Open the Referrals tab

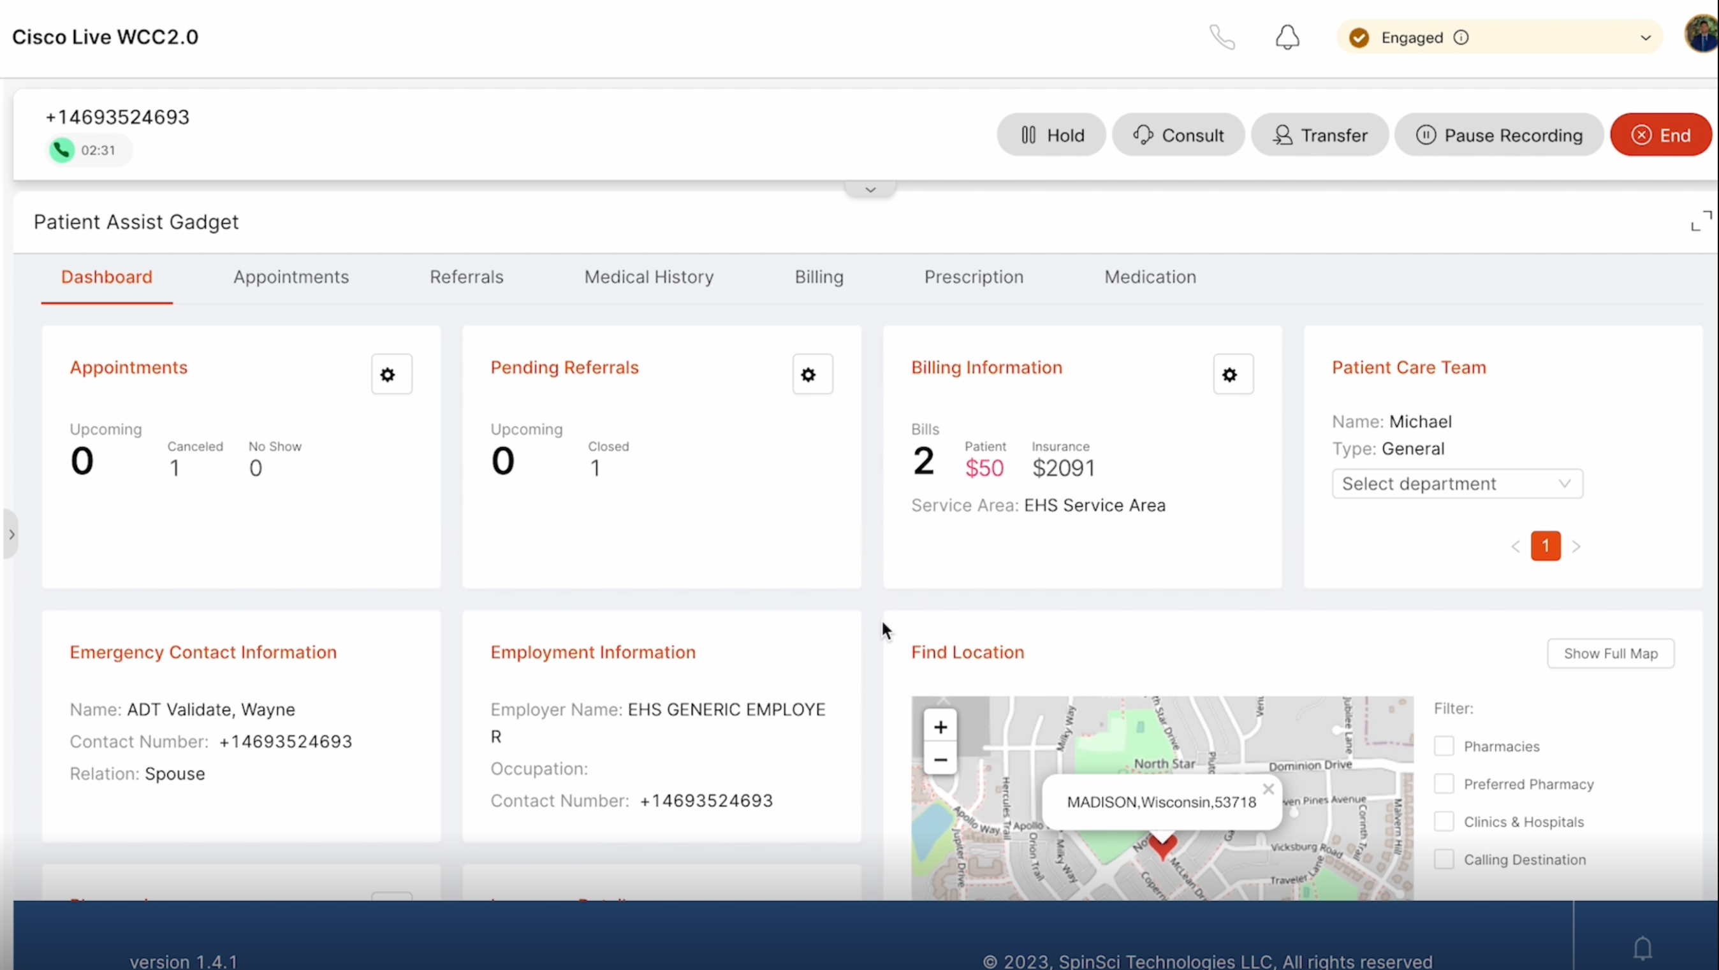tap(467, 277)
